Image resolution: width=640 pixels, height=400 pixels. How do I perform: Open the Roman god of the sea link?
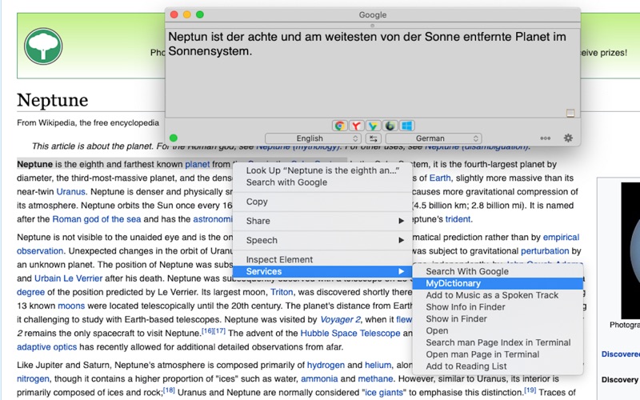pyautogui.click(x=96, y=219)
